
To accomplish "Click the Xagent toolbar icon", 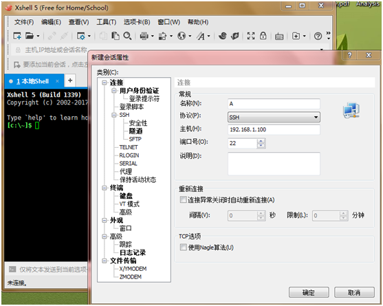I will (x=234, y=36).
